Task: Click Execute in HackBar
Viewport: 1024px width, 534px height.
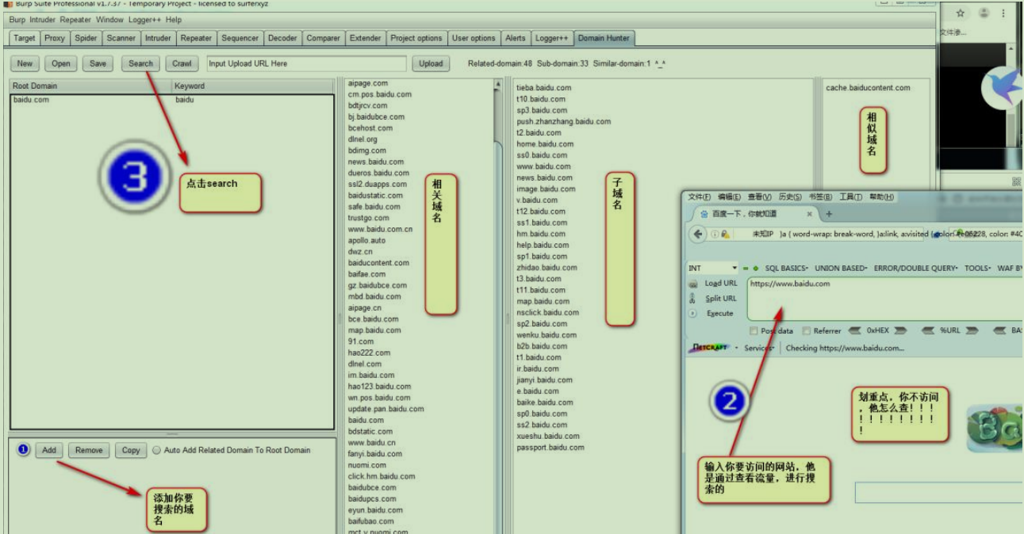Action: point(720,314)
